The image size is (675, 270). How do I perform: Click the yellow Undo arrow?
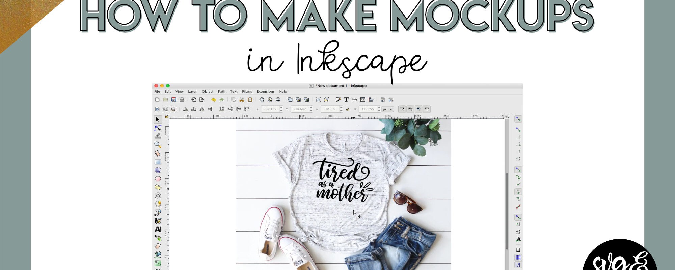click(214, 100)
